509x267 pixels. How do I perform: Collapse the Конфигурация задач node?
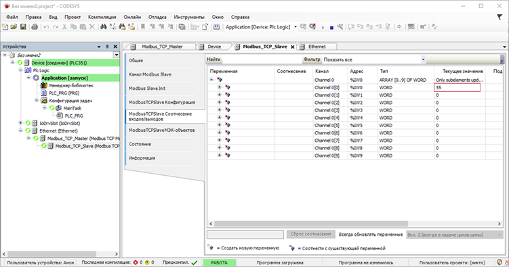(x=37, y=101)
